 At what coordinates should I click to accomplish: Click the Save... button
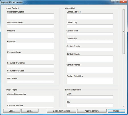[x=30, y=111]
